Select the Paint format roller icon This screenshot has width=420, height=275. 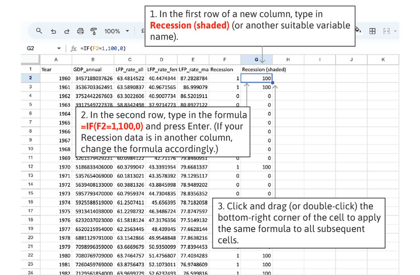tap(94, 31)
